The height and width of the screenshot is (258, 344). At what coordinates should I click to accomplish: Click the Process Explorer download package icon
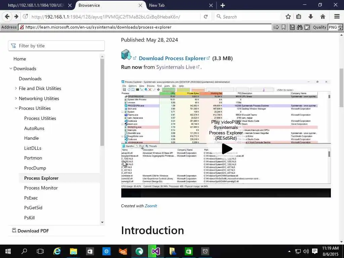[126, 55]
